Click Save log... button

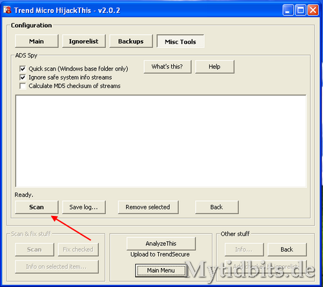[84, 207]
